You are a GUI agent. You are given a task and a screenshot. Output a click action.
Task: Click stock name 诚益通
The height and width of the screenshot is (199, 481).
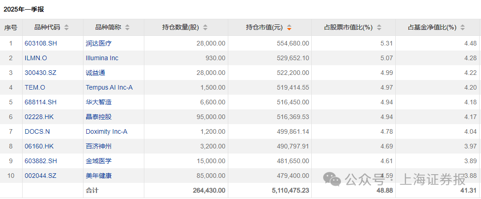(x=95, y=73)
